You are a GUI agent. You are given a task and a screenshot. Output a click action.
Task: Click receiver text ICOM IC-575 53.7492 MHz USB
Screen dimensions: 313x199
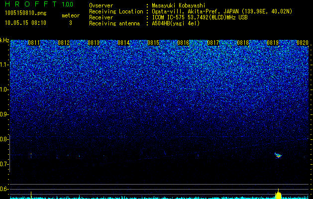tap(200, 17)
